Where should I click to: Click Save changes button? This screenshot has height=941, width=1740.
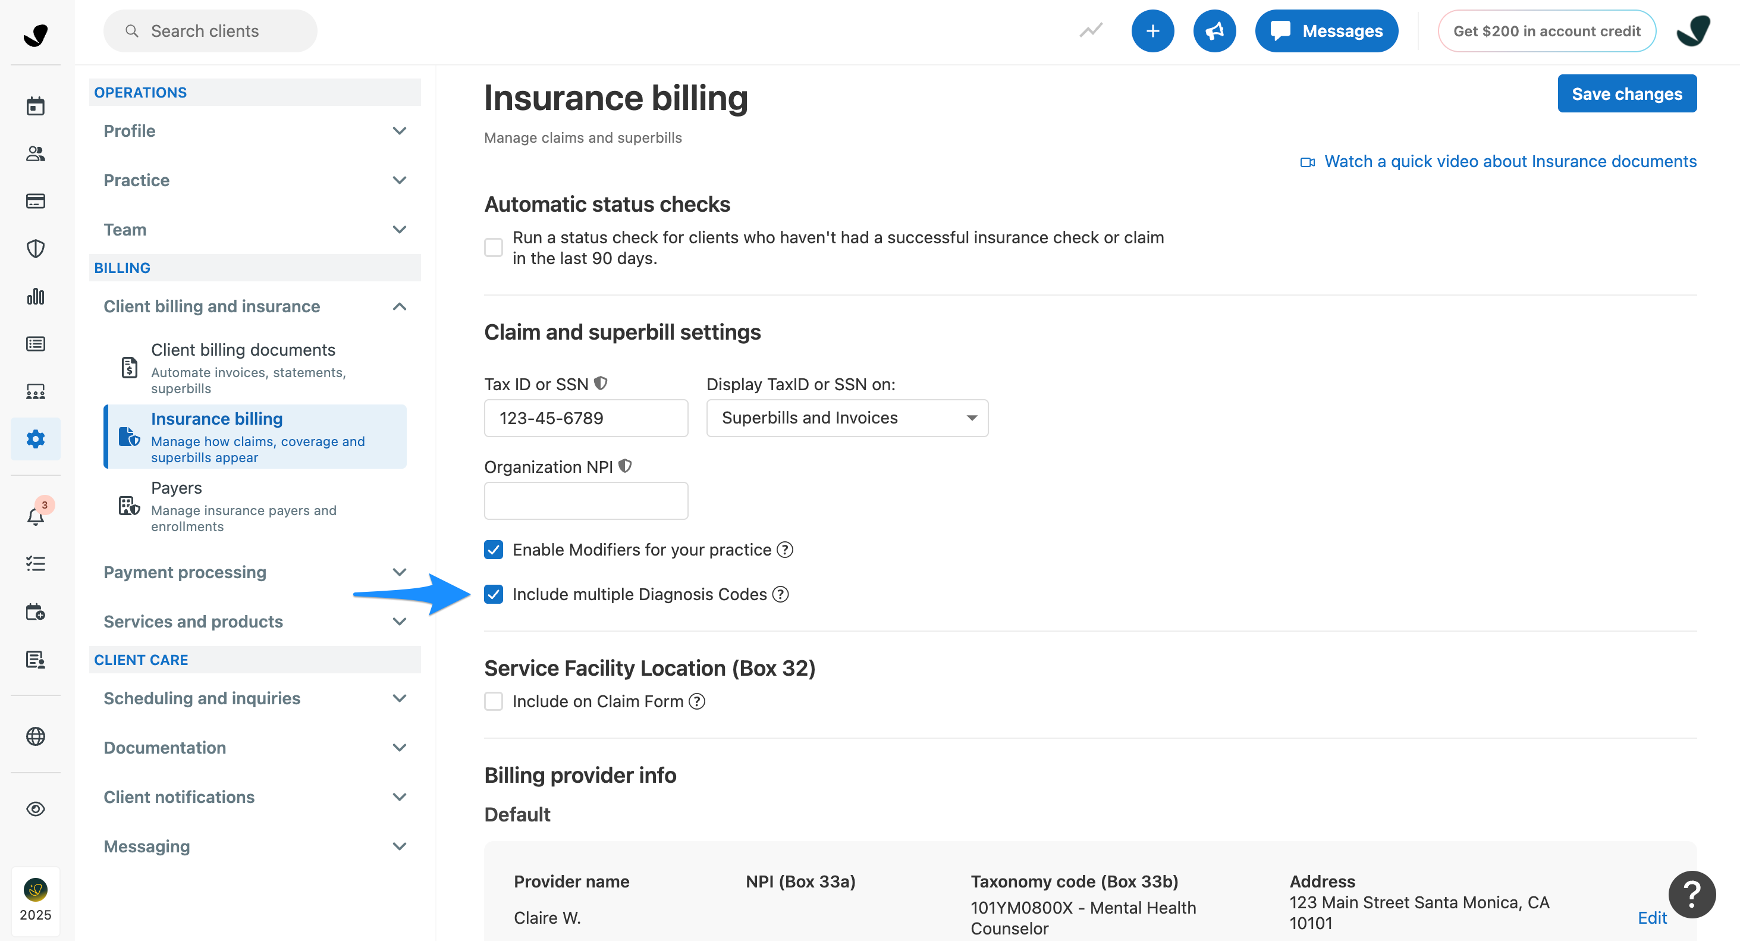click(x=1626, y=94)
